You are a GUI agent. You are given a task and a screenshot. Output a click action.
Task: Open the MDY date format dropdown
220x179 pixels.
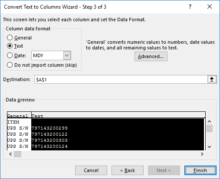pos(67,55)
